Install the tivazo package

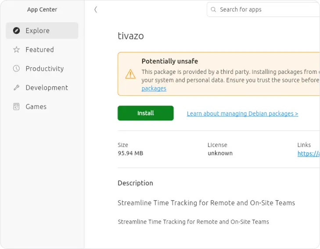point(145,113)
